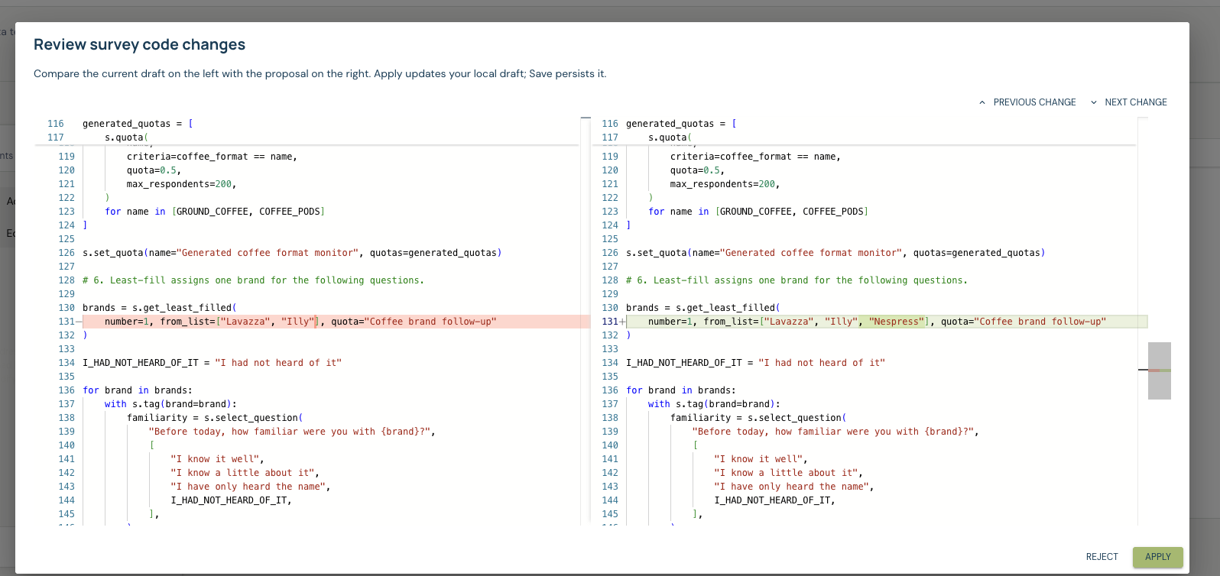
Task: Click the "# 6. Least-fill assigns" comment in the draft pane
Action: (x=253, y=280)
